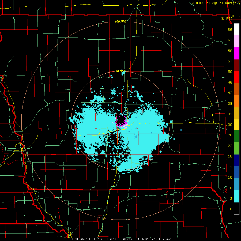Image resolution: width=241 pixels, height=241 pixels.
Task: Click the legend value 34
Action: 230,114
